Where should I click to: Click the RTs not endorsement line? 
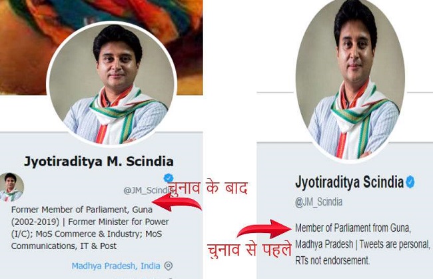coord(332,260)
